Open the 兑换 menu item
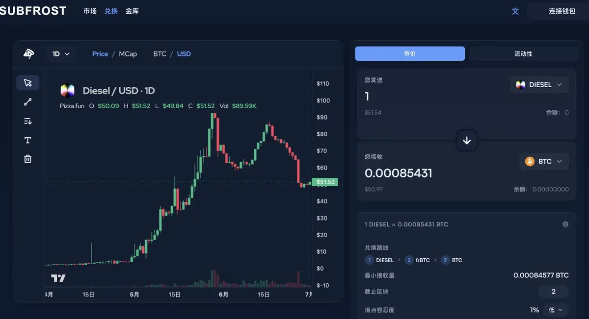589x319 pixels. coord(111,11)
